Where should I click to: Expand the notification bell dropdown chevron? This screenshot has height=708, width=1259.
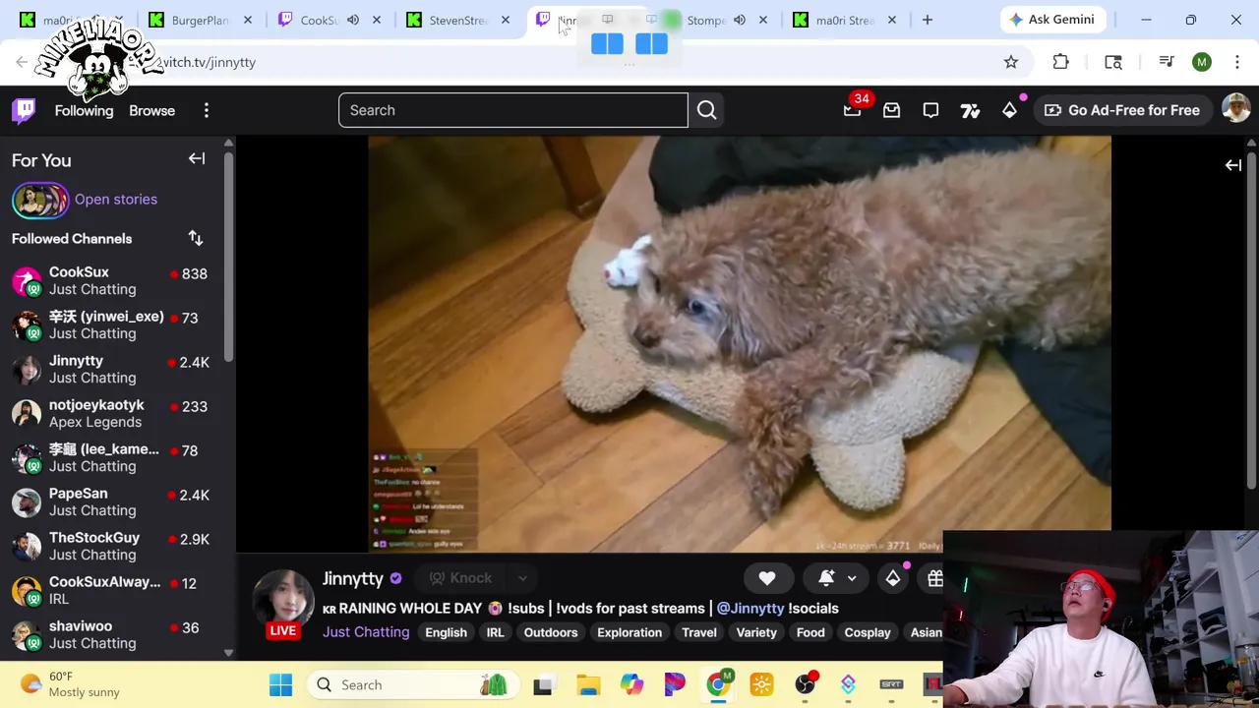(852, 578)
